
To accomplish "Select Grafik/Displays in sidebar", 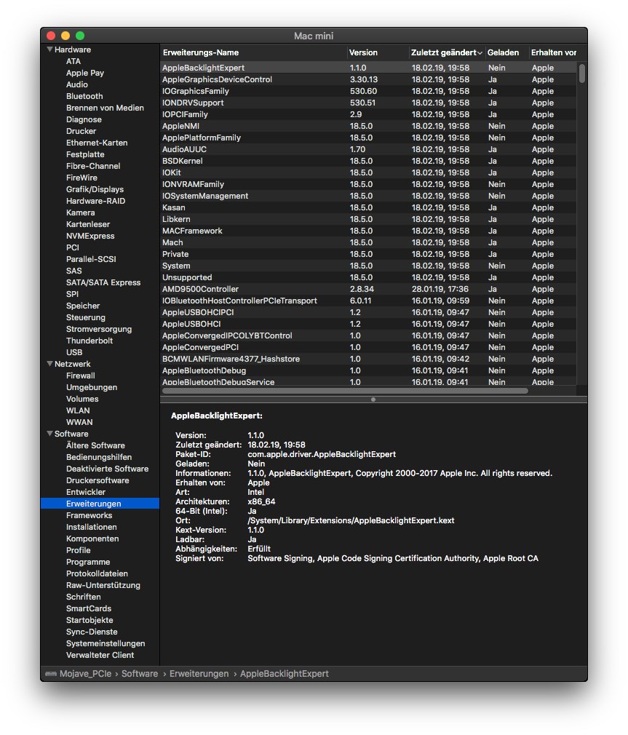I will pyautogui.click(x=95, y=189).
